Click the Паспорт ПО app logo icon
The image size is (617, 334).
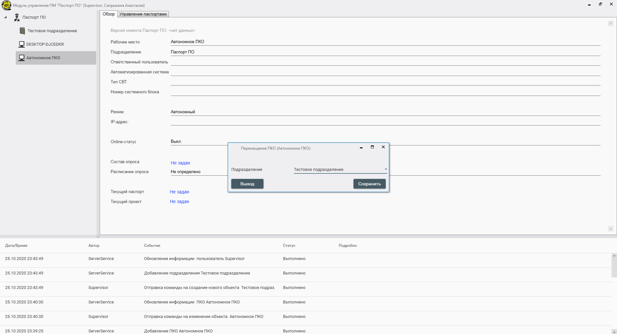pos(6,5)
